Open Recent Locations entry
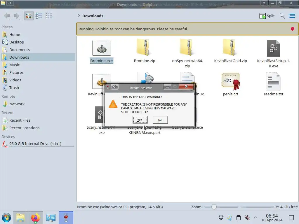 tap(38, 128)
